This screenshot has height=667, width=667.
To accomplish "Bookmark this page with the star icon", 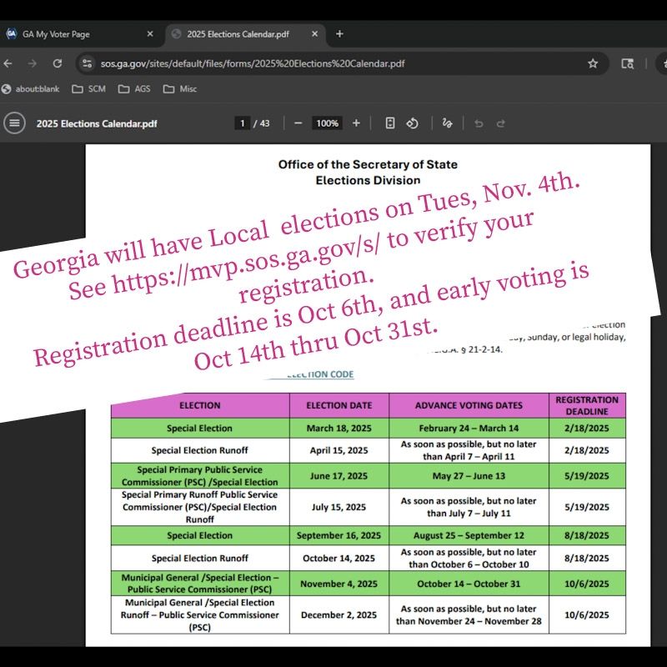I will click(x=593, y=63).
